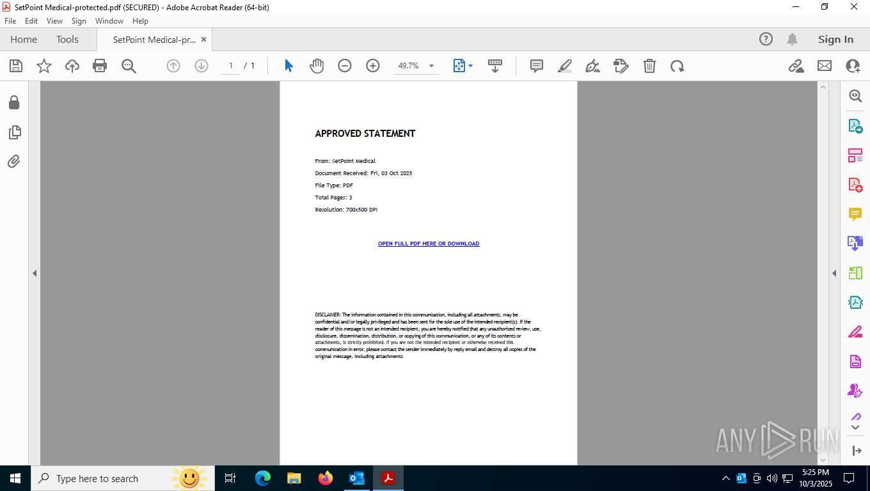This screenshot has width=870, height=491.
Task: Save the file with the floppy disk icon
Action: [16, 66]
